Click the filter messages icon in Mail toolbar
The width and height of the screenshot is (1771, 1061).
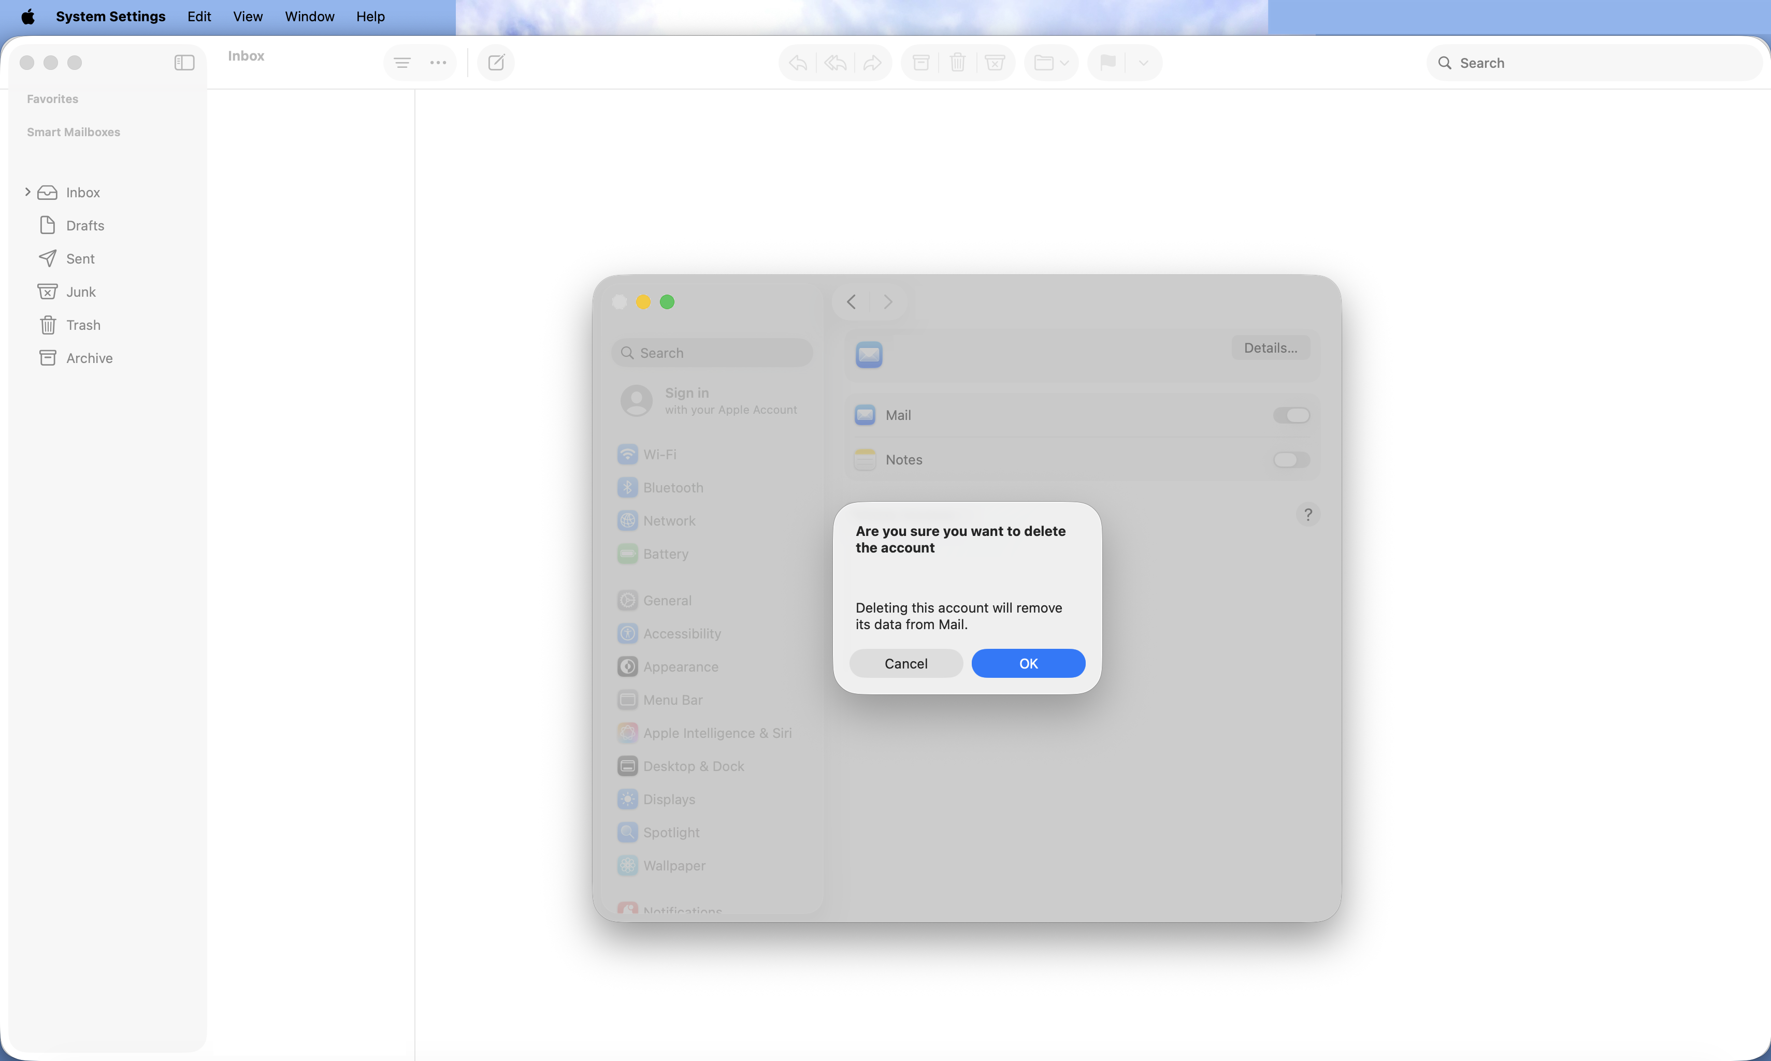[x=402, y=63]
